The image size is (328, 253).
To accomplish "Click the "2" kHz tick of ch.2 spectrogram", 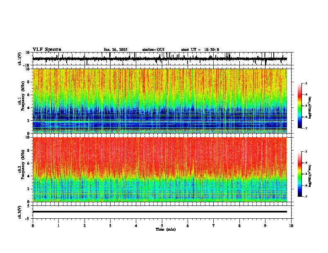I will tap(29, 189).
